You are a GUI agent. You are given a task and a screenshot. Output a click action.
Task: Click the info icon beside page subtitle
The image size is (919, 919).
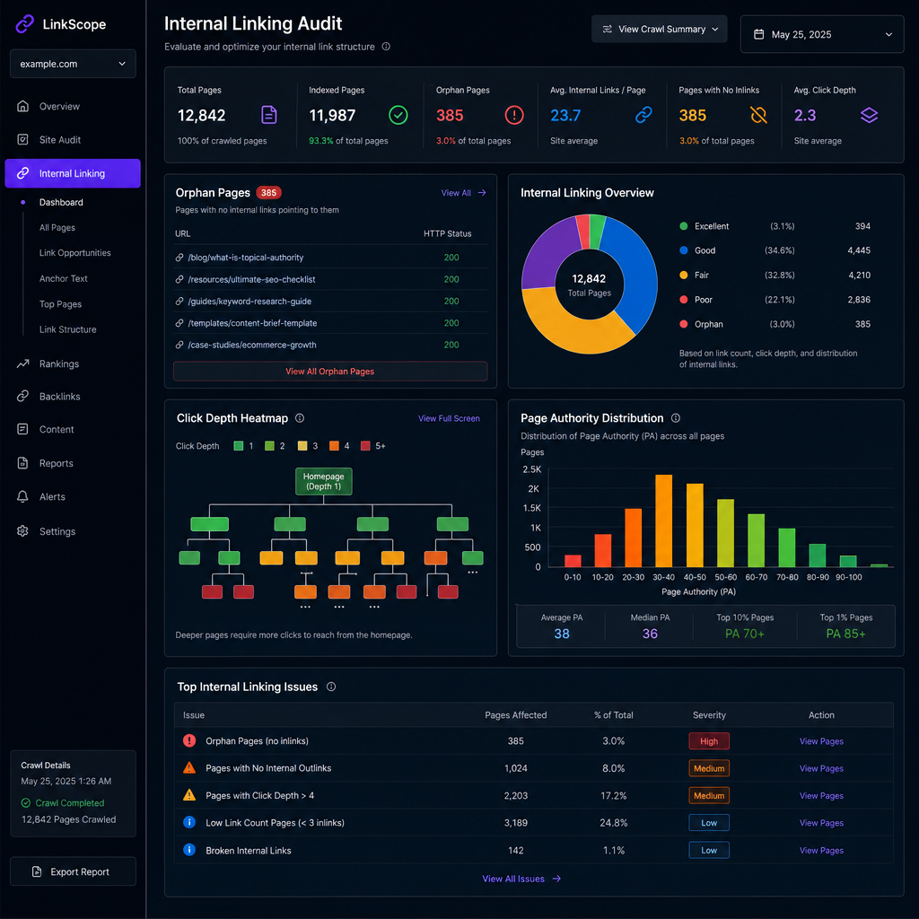point(386,47)
